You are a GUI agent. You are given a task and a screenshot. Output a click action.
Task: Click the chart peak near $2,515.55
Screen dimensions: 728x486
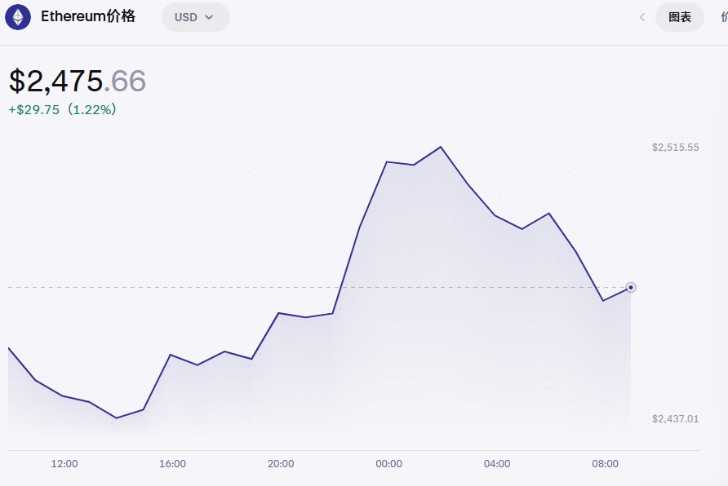pyautogui.click(x=441, y=147)
